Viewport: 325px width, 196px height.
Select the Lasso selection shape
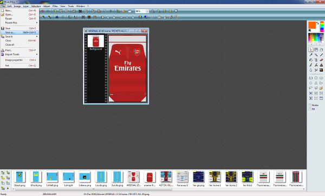pyautogui.click(x=311, y=88)
